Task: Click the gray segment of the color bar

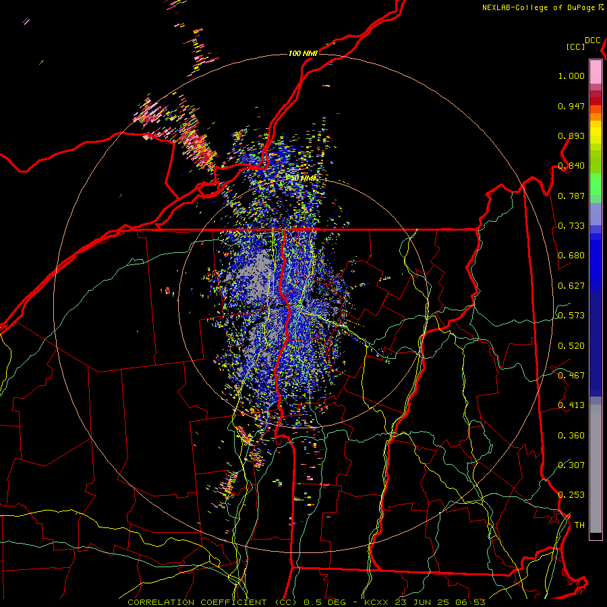Action: [x=596, y=469]
